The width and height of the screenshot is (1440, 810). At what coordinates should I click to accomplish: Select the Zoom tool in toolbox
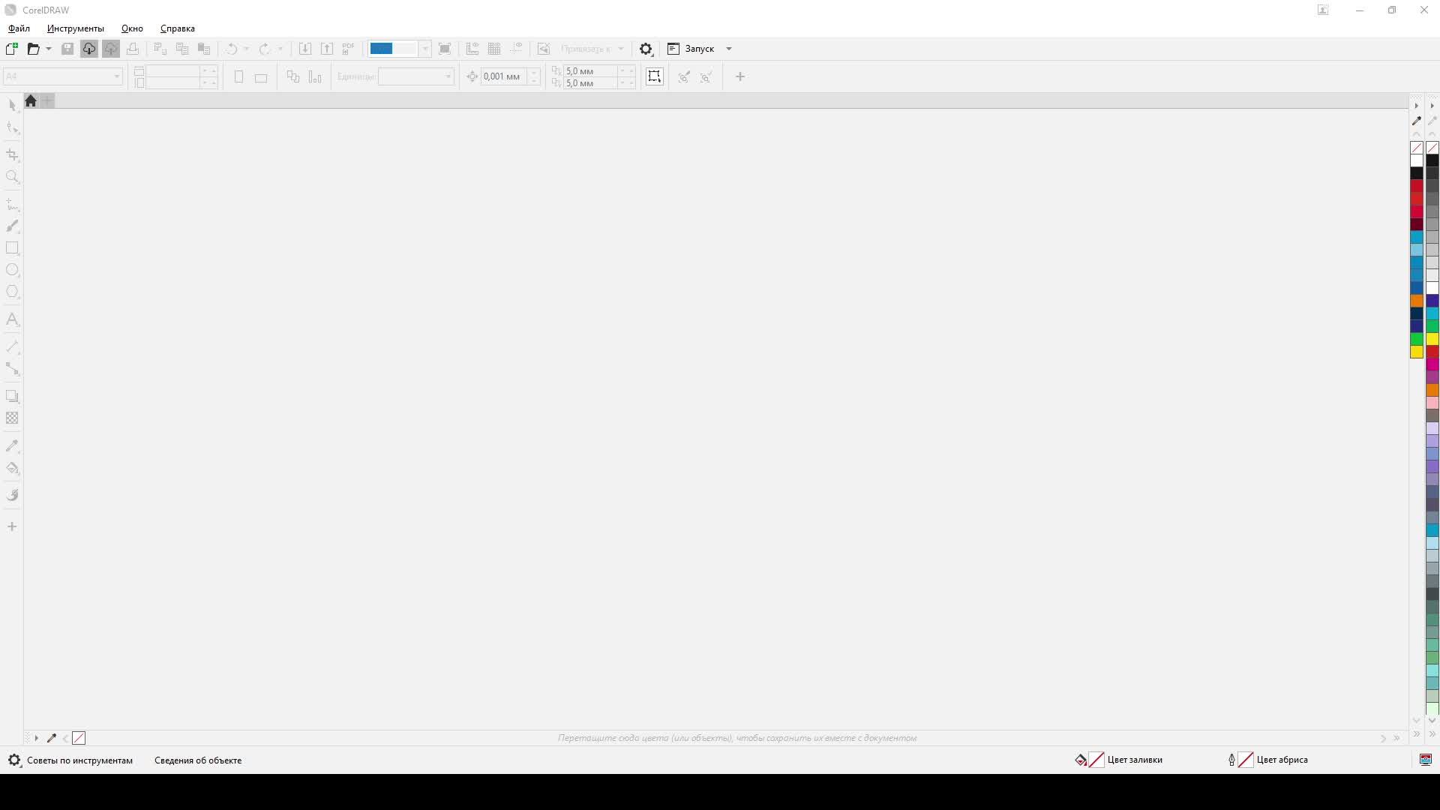pos(12,177)
